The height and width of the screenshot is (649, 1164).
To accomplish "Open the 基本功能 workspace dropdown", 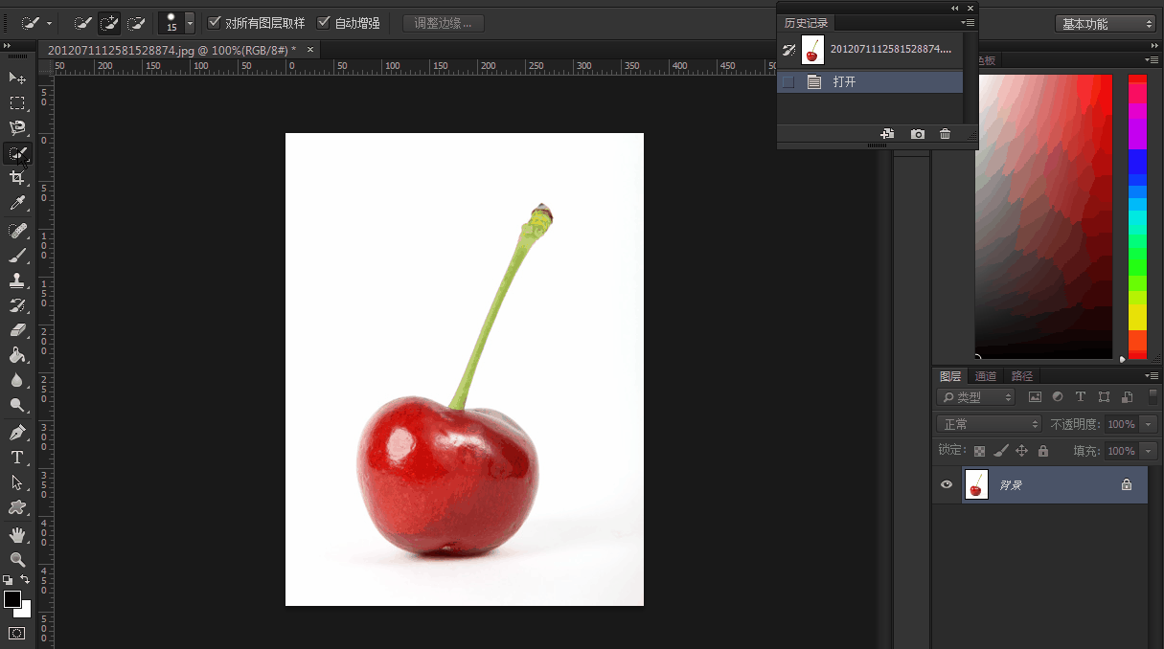I will [x=1106, y=24].
